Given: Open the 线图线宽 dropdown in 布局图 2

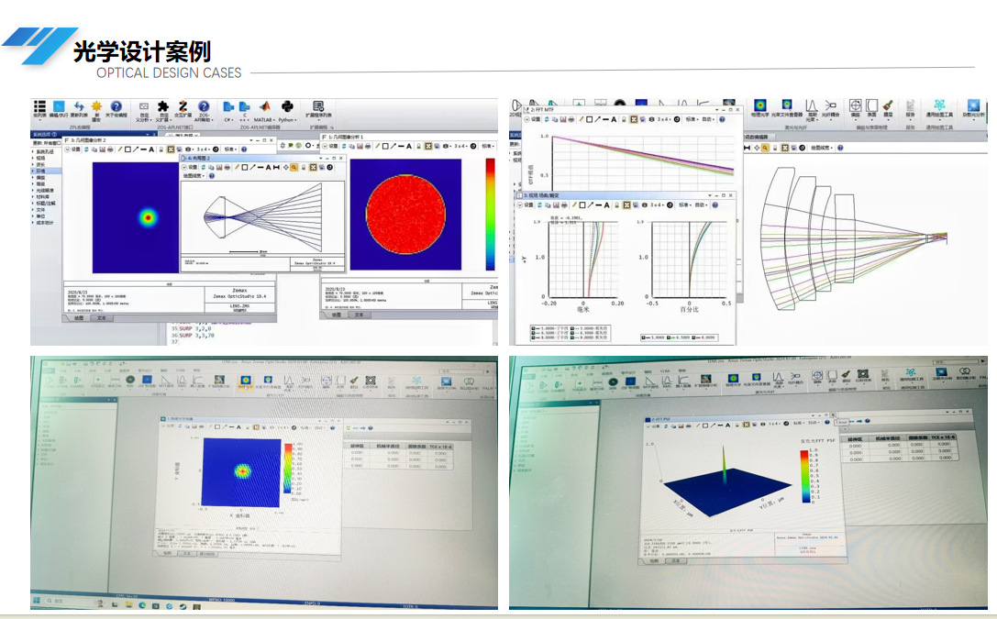Looking at the screenshot, I should (x=194, y=175).
